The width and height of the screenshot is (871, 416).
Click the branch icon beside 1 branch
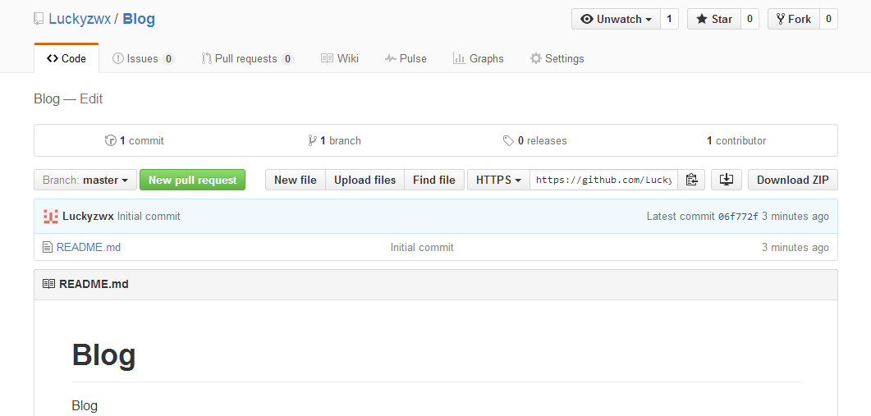(312, 140)
